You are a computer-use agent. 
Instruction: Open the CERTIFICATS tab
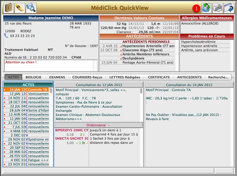(x=159, y=77)
